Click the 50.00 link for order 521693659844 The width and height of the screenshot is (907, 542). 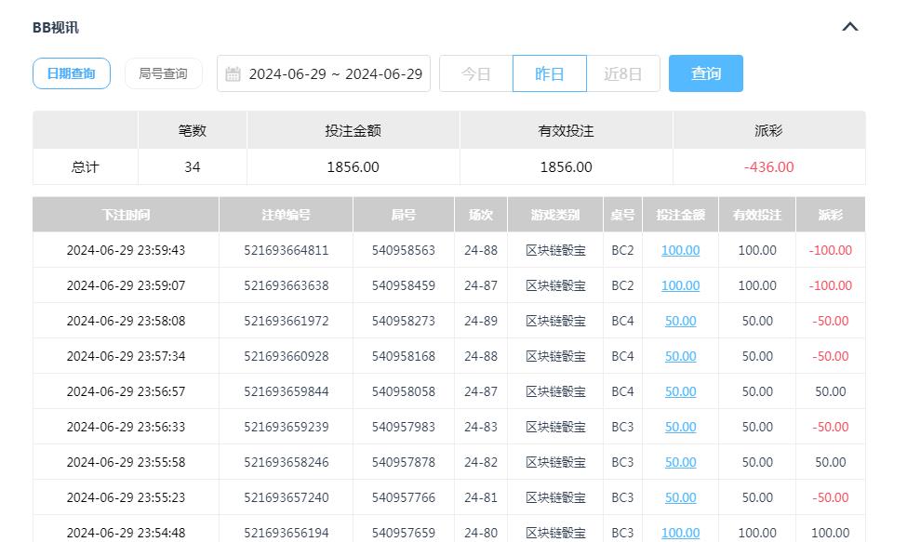[680, 391]
